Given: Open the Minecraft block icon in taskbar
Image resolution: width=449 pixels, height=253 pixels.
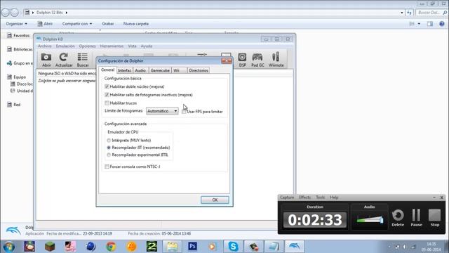Looking at the screenshot, I should [x=50, y=247].
